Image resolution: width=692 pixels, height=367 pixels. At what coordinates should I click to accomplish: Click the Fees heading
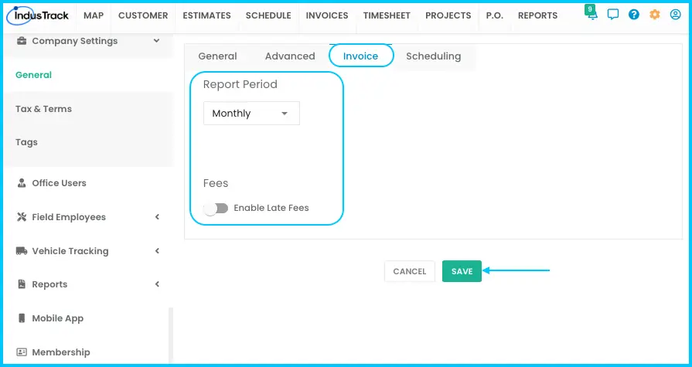point(216,183)
